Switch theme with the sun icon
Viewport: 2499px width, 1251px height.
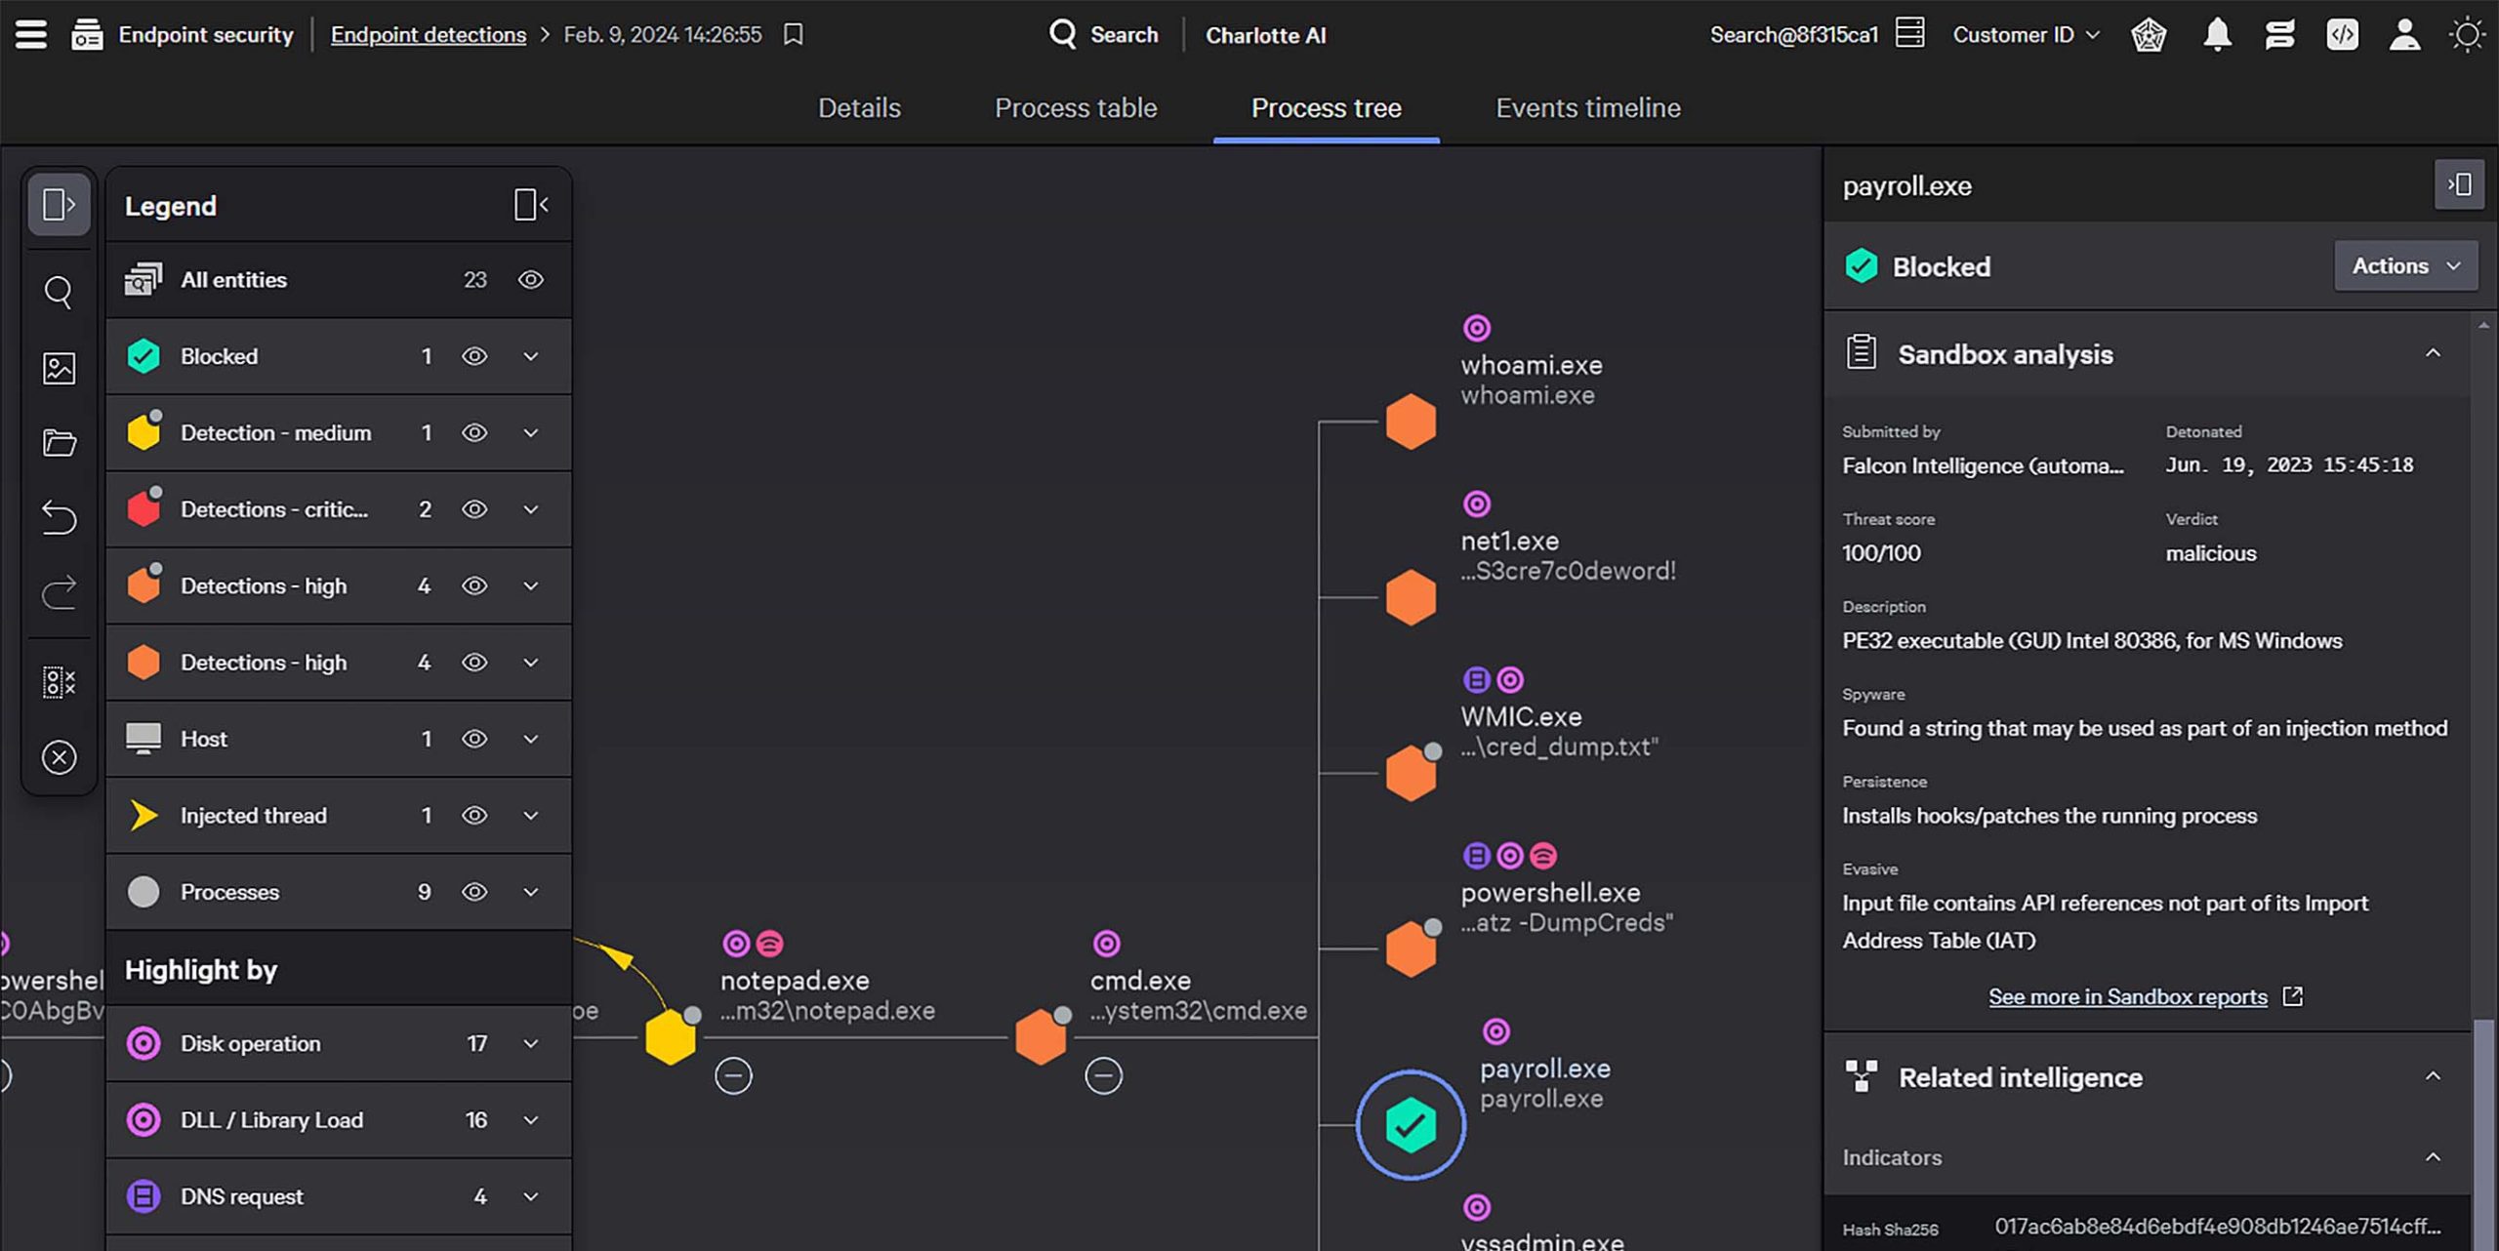pos(2467,35)
